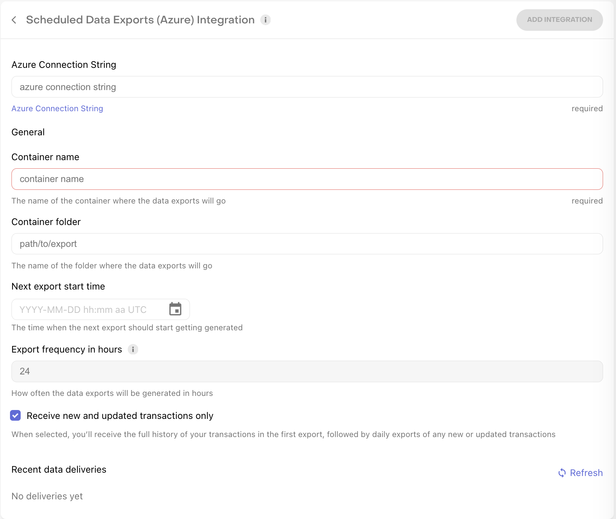Click 'required' under the container name field
Screen dimensions: 616x519
pos(587,201)
